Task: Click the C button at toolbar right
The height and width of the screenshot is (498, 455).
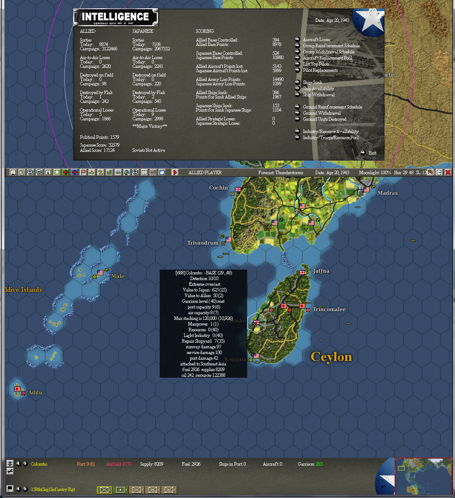Action: click(439, 172)
